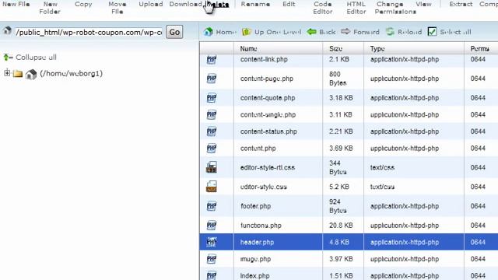Select the file name content-quote.php
The width and height of the screenshot is (498, 280).
click(268, 98)
